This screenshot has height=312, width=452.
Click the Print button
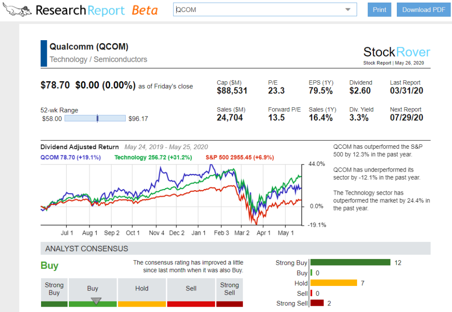click(379, 9)
